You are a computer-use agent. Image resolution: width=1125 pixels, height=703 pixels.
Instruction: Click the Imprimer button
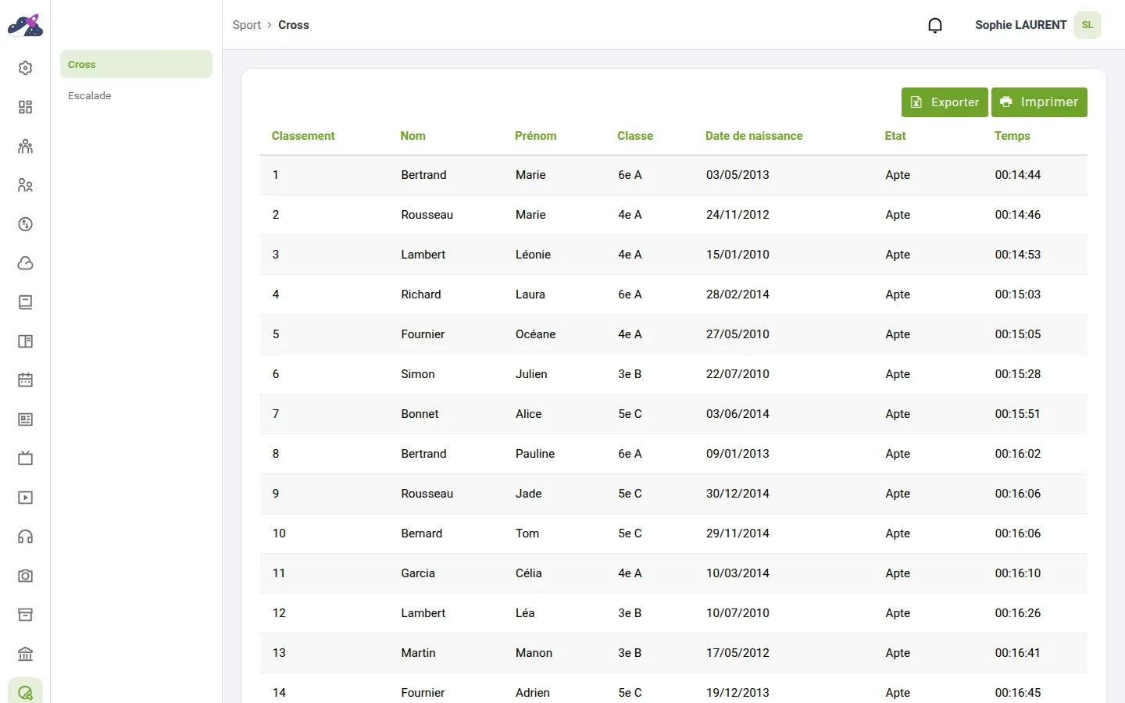[1039, 102]
